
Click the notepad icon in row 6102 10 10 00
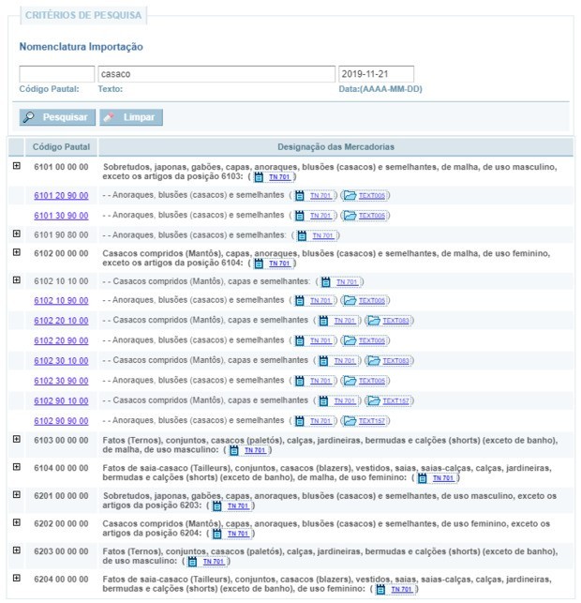pyautogui.click(x=326, y=282)
